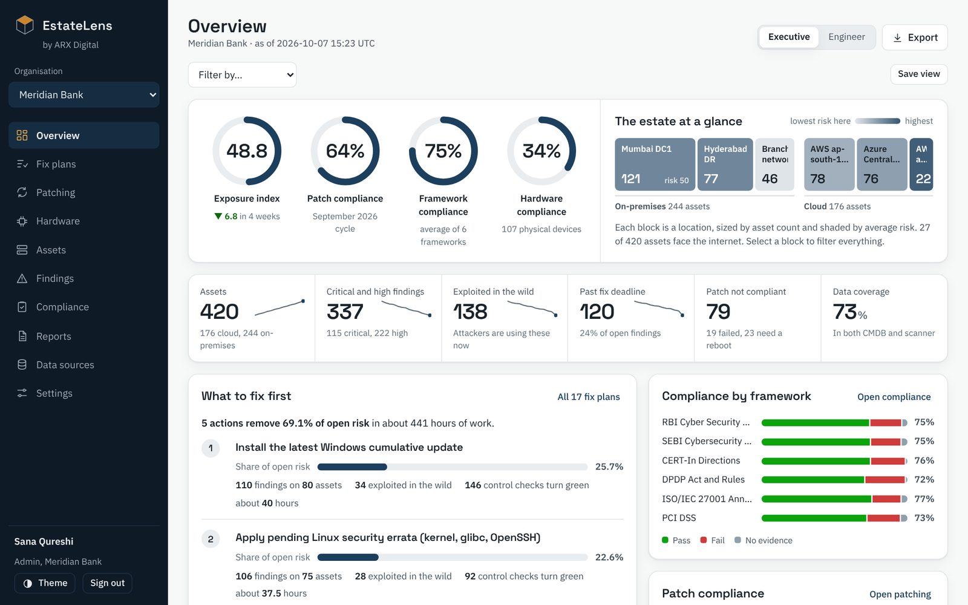The height and width of the screenshot is (605, 968).
Task: Click the Findings warning triangle icon
Action: tap(22, 278)
